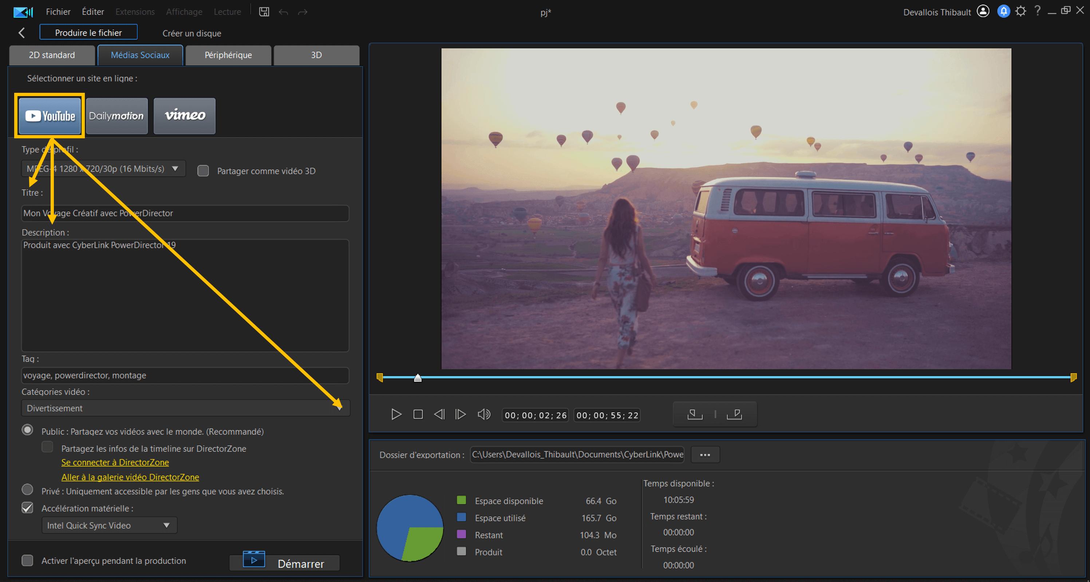This screenshot has width=1090, height=582.
Task: Click the Dossier d'exportation path field
Action: pos(577,455)
